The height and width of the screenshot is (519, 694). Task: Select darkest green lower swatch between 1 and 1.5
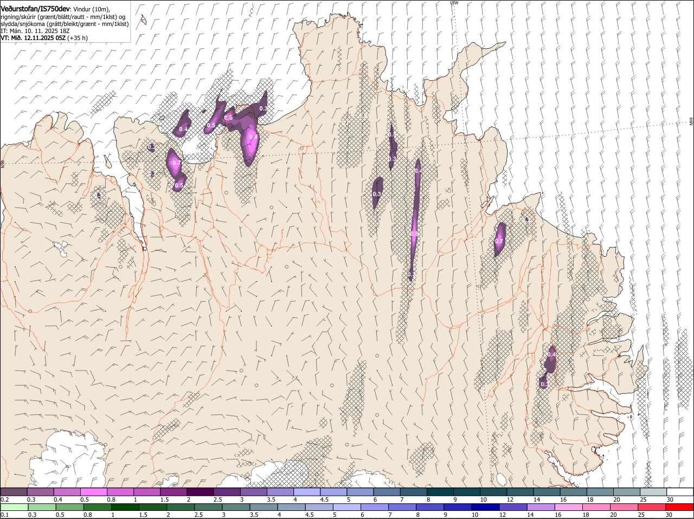coord(125,507)
